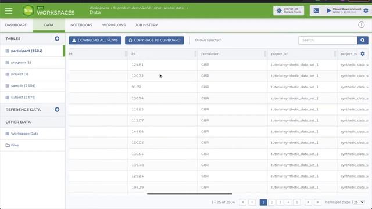
Task: Open COVID-19 Data & Tools
Action: [x=288, y=10]
